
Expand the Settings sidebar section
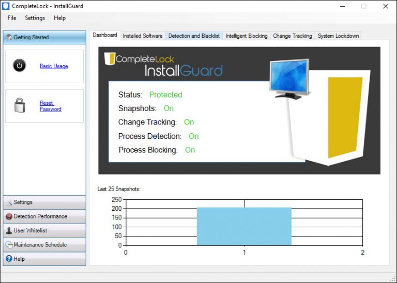click(44, 202)
